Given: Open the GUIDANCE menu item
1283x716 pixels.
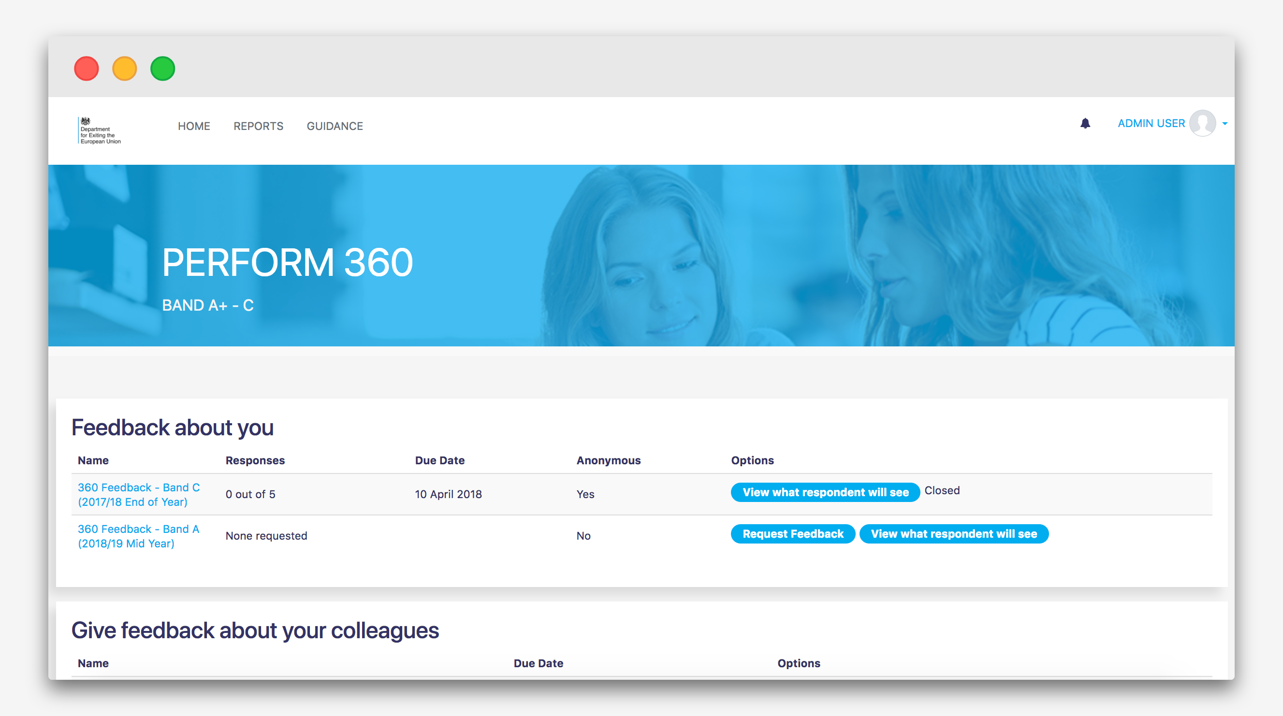Looking at the screenshot, I should 335,127.
